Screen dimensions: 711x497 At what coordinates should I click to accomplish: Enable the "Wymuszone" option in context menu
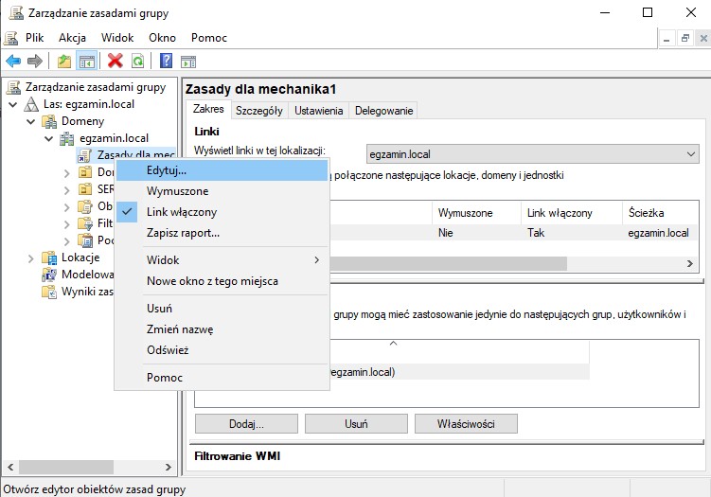[177, 191]
